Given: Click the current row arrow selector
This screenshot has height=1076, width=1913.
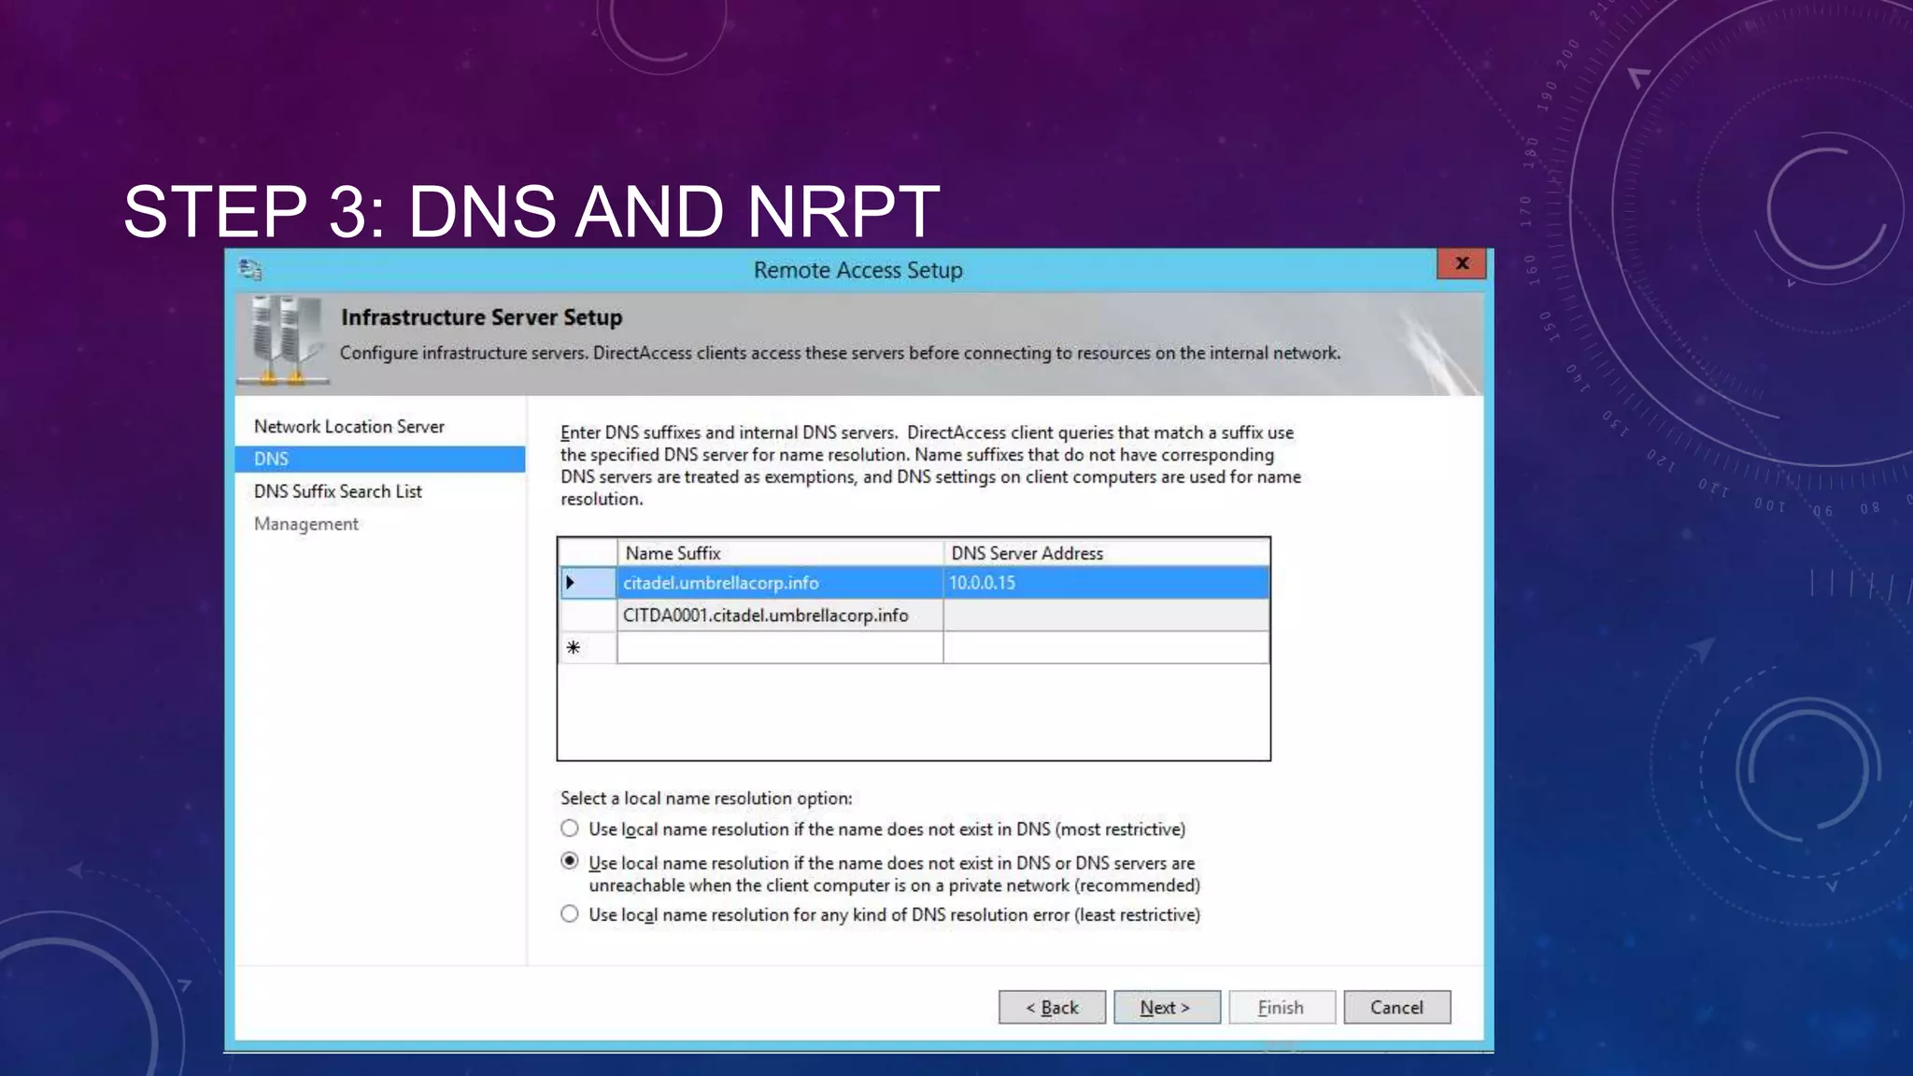Looking at the screenshot, I should point(588,583).
